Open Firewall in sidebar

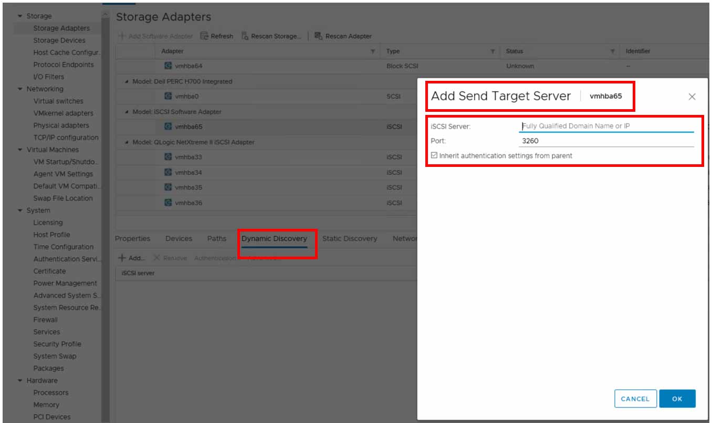pyautogui.click(x=45, y=320)
